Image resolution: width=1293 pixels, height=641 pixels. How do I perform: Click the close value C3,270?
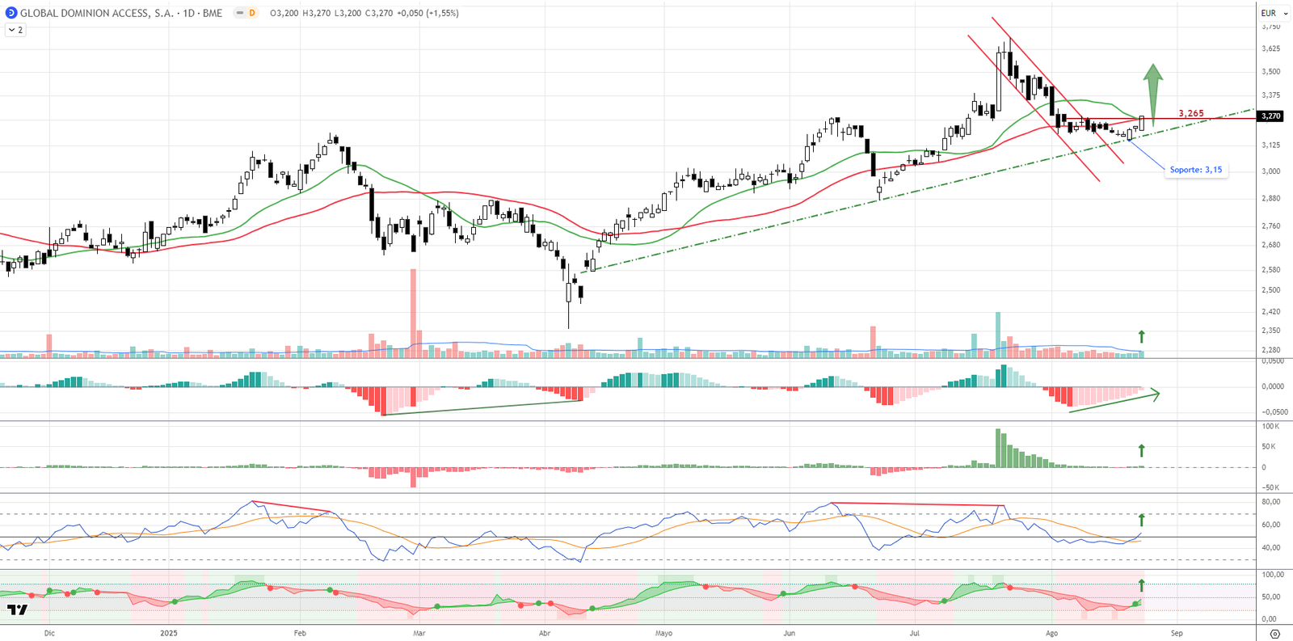[x=379, y=13]
